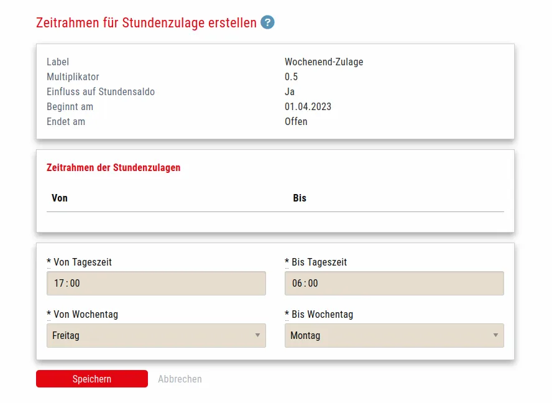Open the dropdown arrow beside Freitag
Screen dimensions: 552x403
pyautogui.click(x=257, y=335)
